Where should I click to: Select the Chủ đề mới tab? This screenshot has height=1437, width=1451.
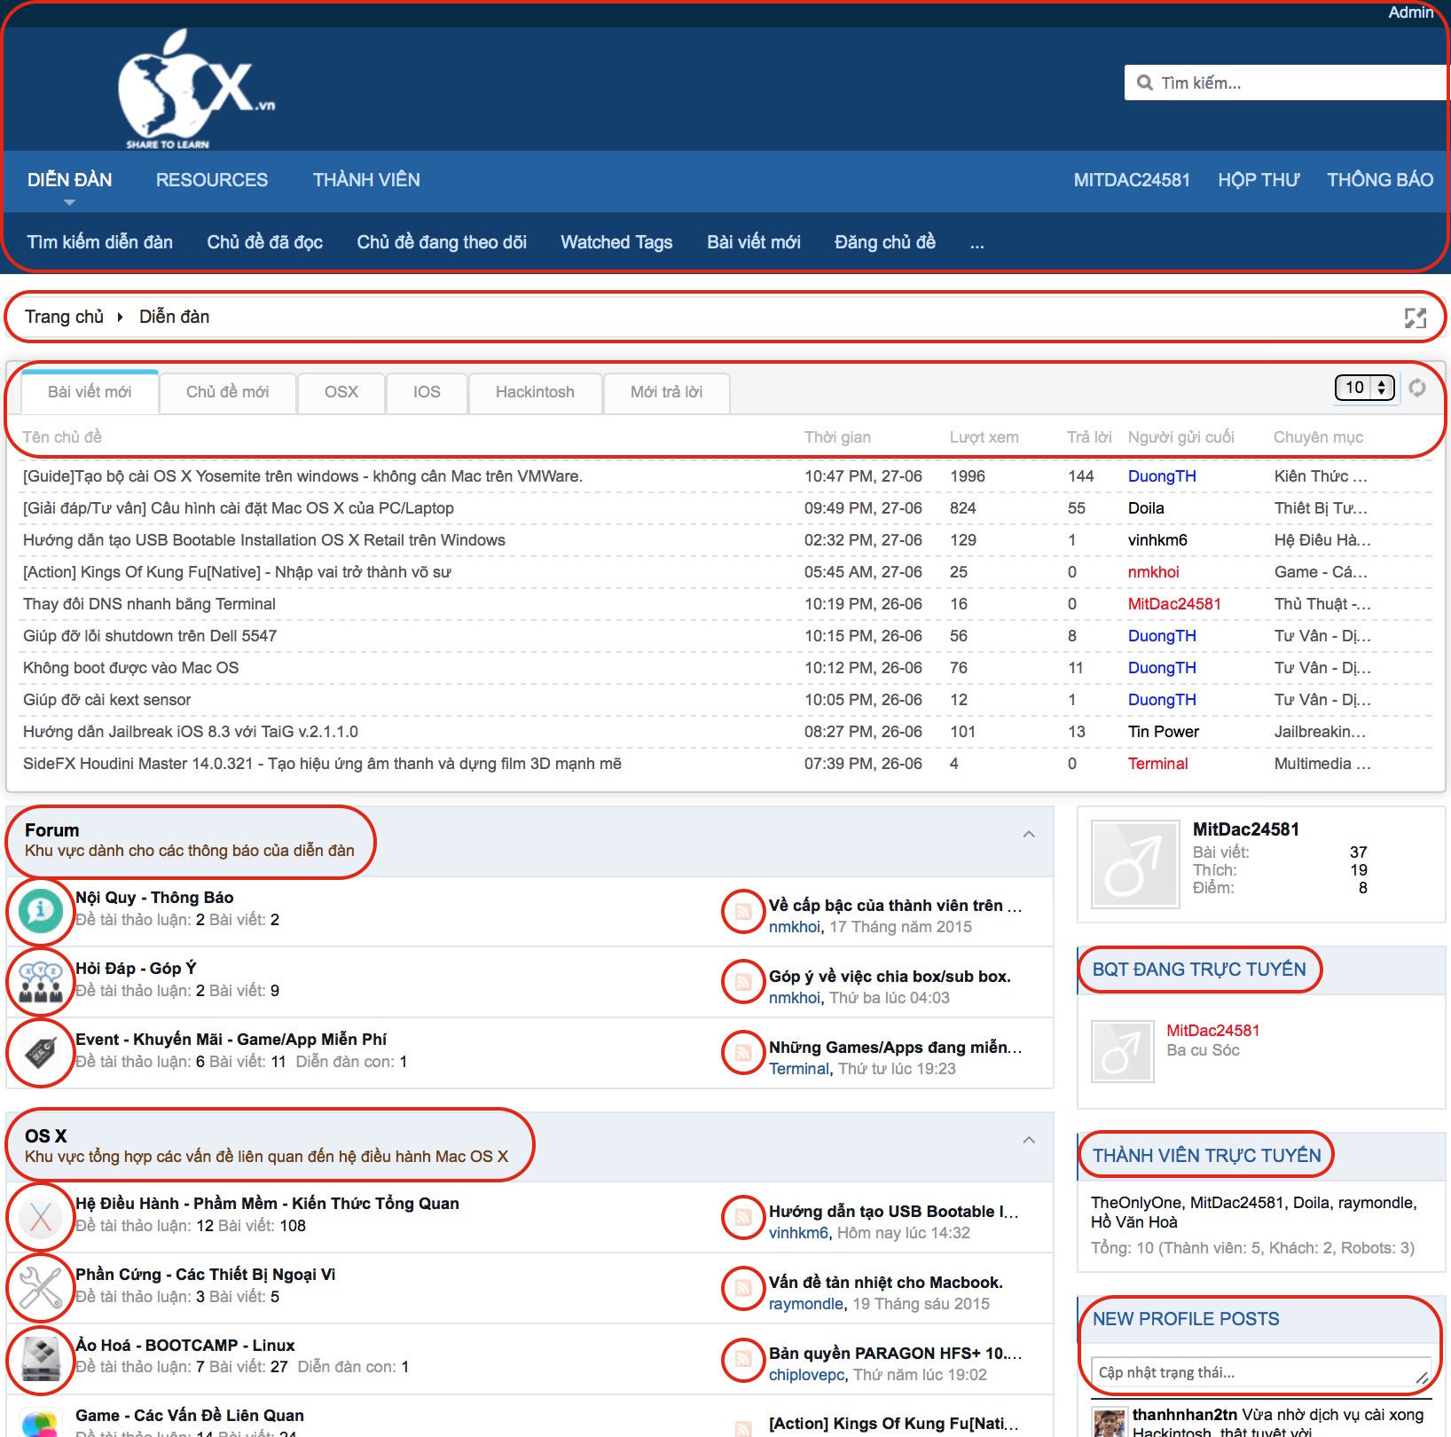[x=227, y=392]
